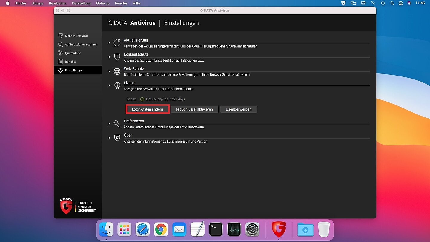Open Sicherheitsstatus in the sidebar
430x242 pixels.
pos(76,36)
